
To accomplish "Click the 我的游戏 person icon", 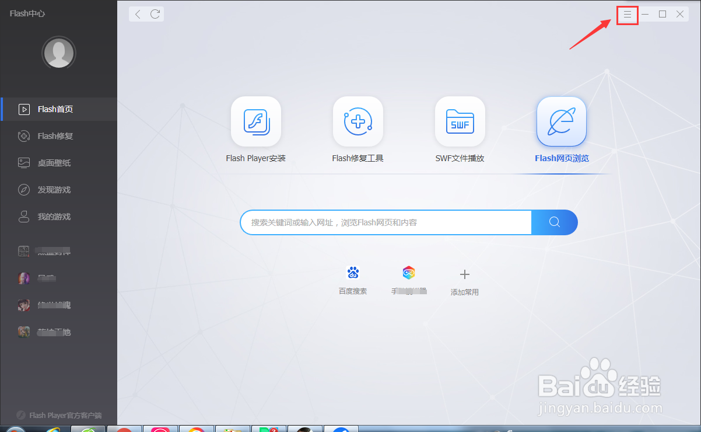I will (x=24, y=217).
